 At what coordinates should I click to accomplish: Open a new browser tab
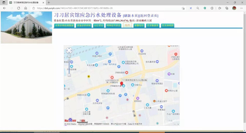[x=49, y=3]
